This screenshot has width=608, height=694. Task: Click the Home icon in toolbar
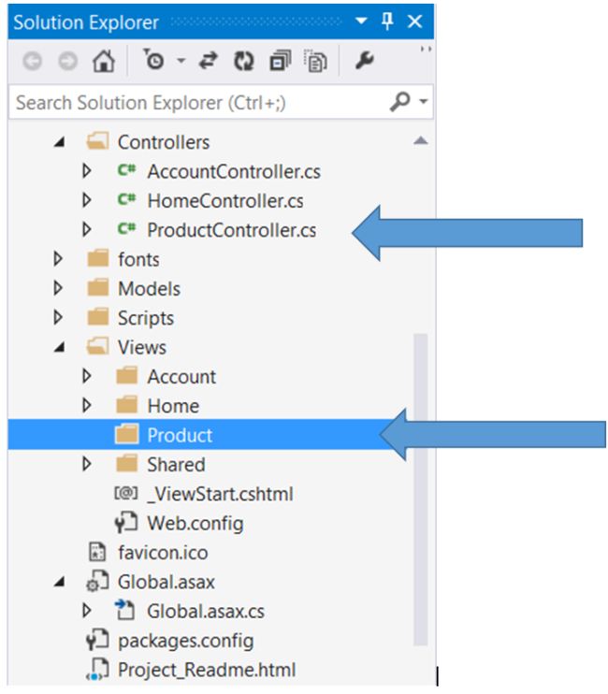104,61
